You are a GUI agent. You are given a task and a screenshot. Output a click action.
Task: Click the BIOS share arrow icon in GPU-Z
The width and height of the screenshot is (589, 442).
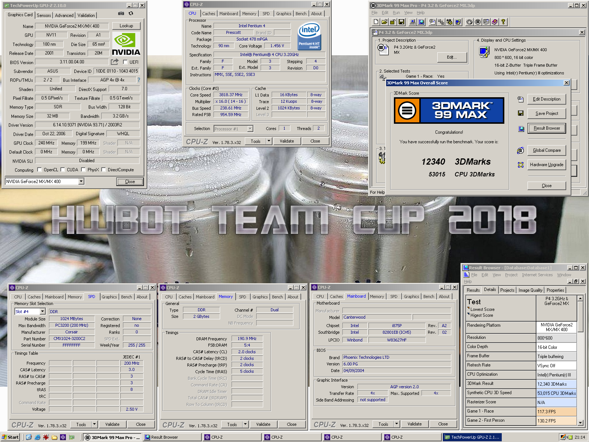115,62
